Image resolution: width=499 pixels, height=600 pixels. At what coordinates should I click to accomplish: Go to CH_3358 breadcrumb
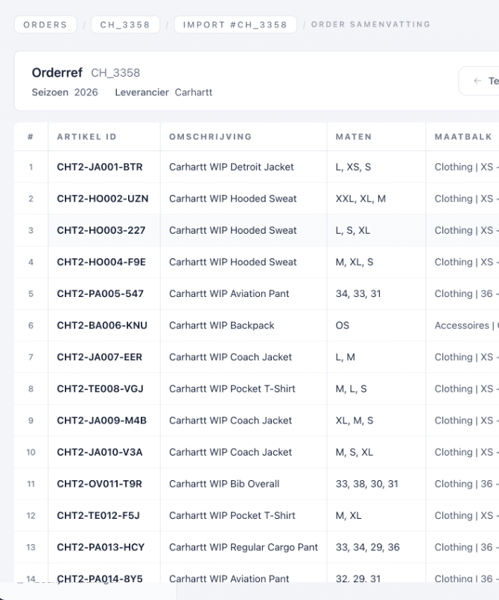(x=125, y=25)
